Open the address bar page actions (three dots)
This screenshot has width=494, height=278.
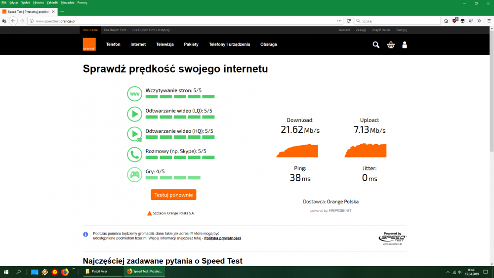(339, 21)
